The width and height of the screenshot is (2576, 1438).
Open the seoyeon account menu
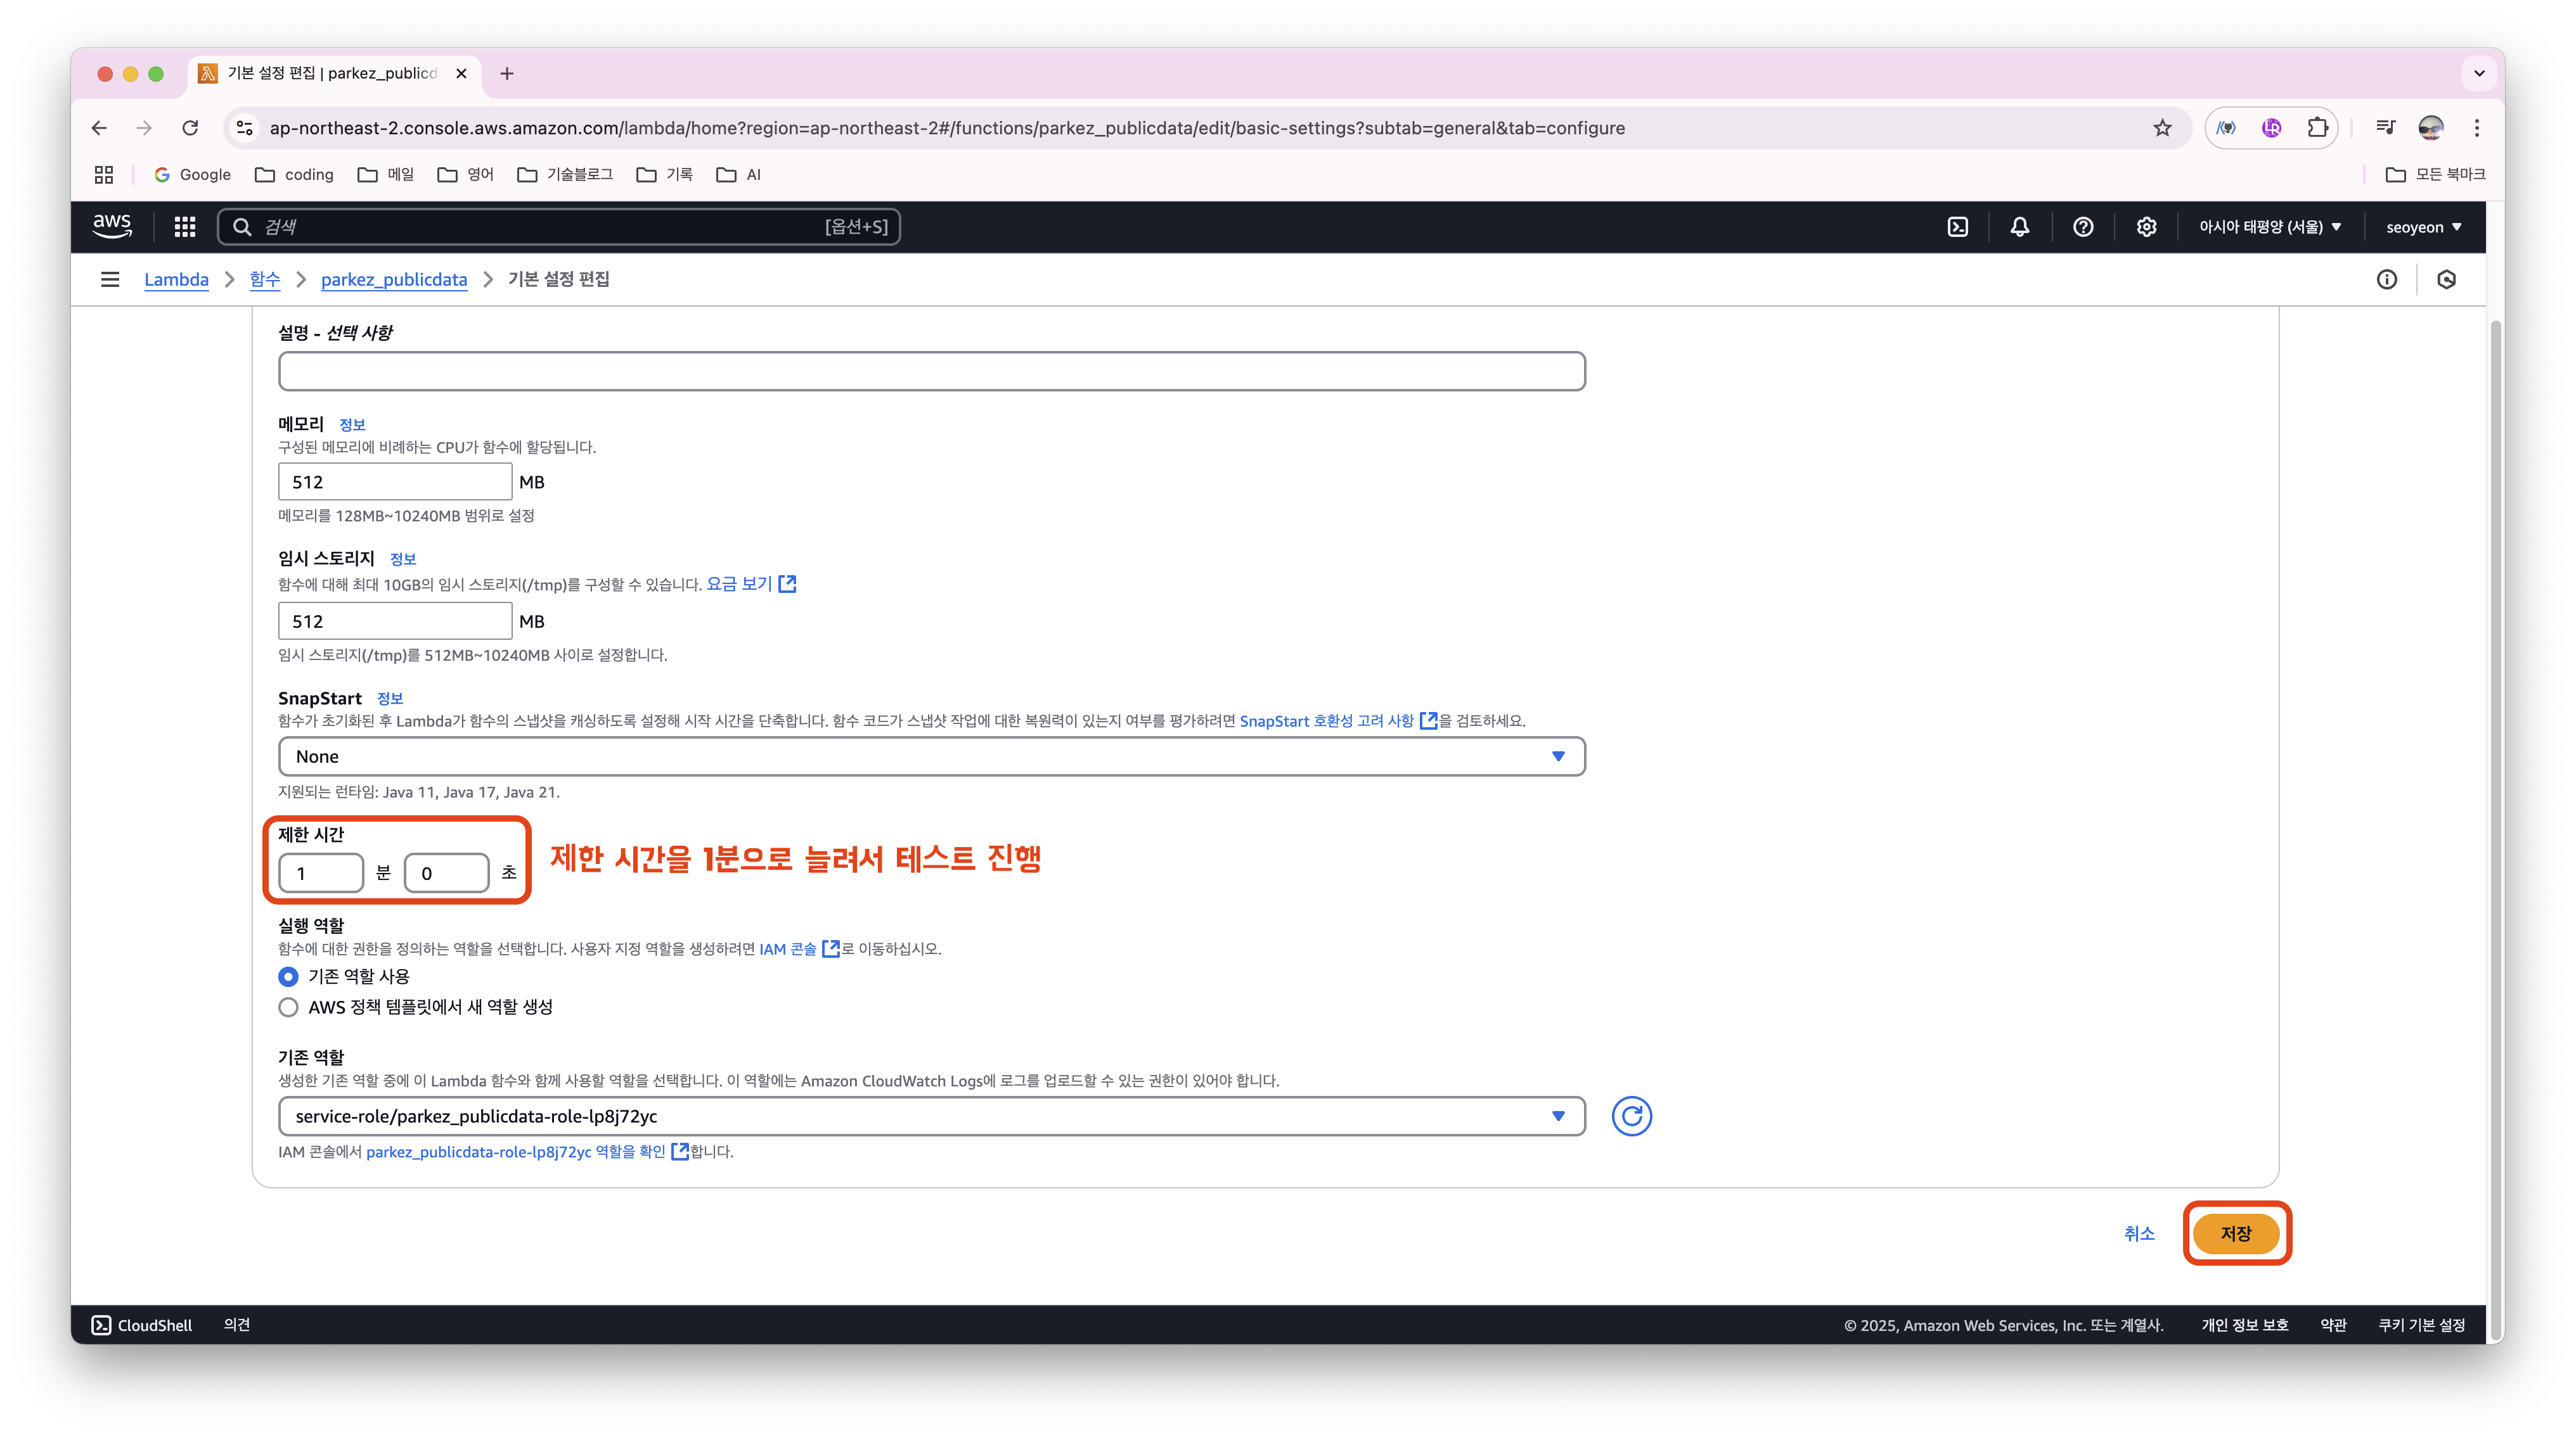pyautogui.click(x=2423, y=227)
